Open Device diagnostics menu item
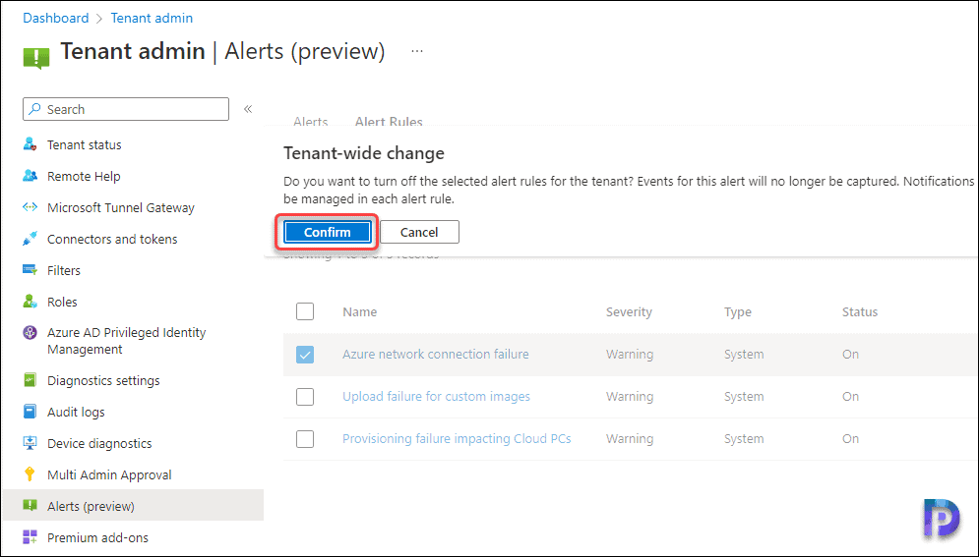The image size is (979, 557). tap(100, 443)
